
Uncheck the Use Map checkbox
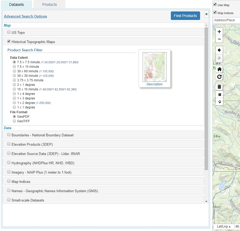pos(214,4)
